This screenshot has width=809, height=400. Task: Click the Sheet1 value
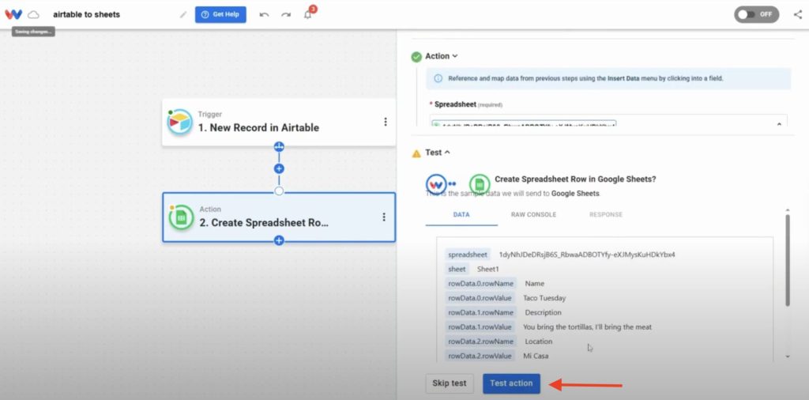tap(487, 269)
